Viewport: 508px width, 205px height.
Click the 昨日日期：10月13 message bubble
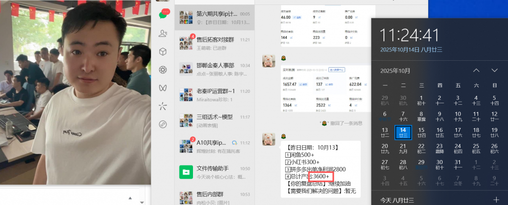click(321, 169)
